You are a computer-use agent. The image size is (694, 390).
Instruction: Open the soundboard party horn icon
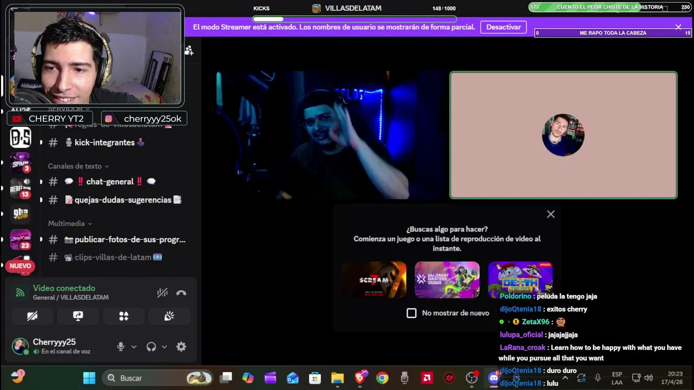169,316
